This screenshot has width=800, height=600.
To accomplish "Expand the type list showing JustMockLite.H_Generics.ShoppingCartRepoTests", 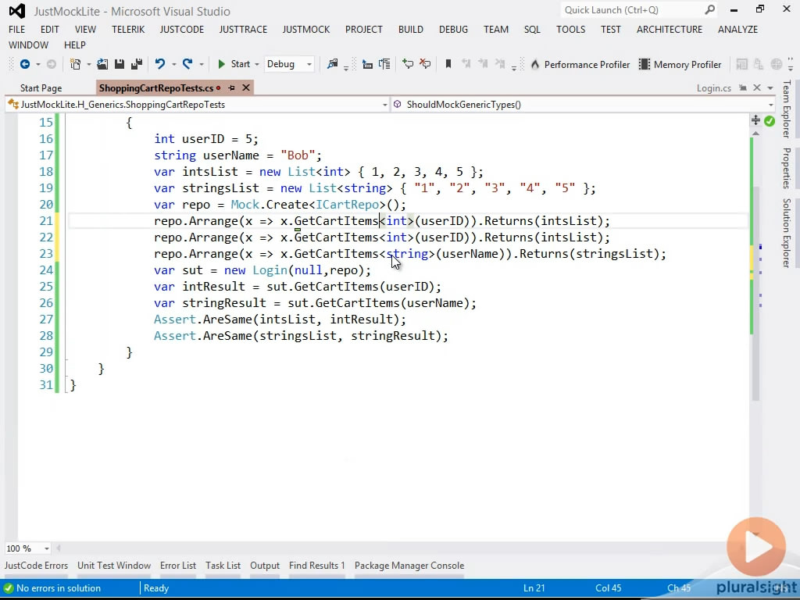I will (384, 105).
